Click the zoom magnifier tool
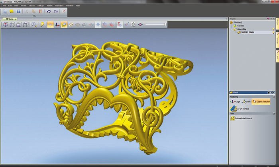279x167 pixels. pos(34,25)
